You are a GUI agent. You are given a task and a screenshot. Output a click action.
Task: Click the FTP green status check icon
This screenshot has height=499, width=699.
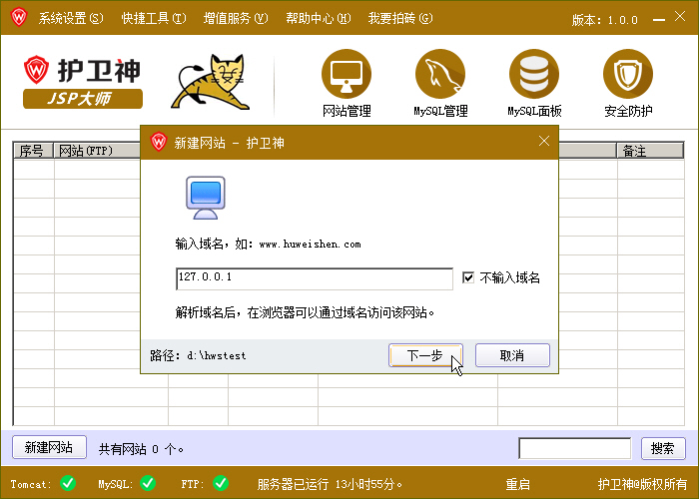(221, 483)
